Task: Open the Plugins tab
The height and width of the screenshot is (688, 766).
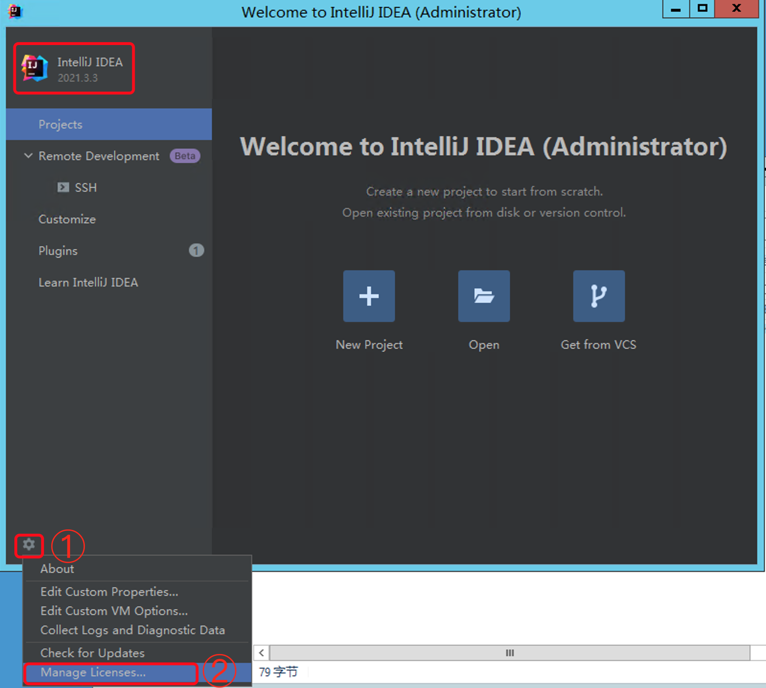Action: [x=58, y=251]
